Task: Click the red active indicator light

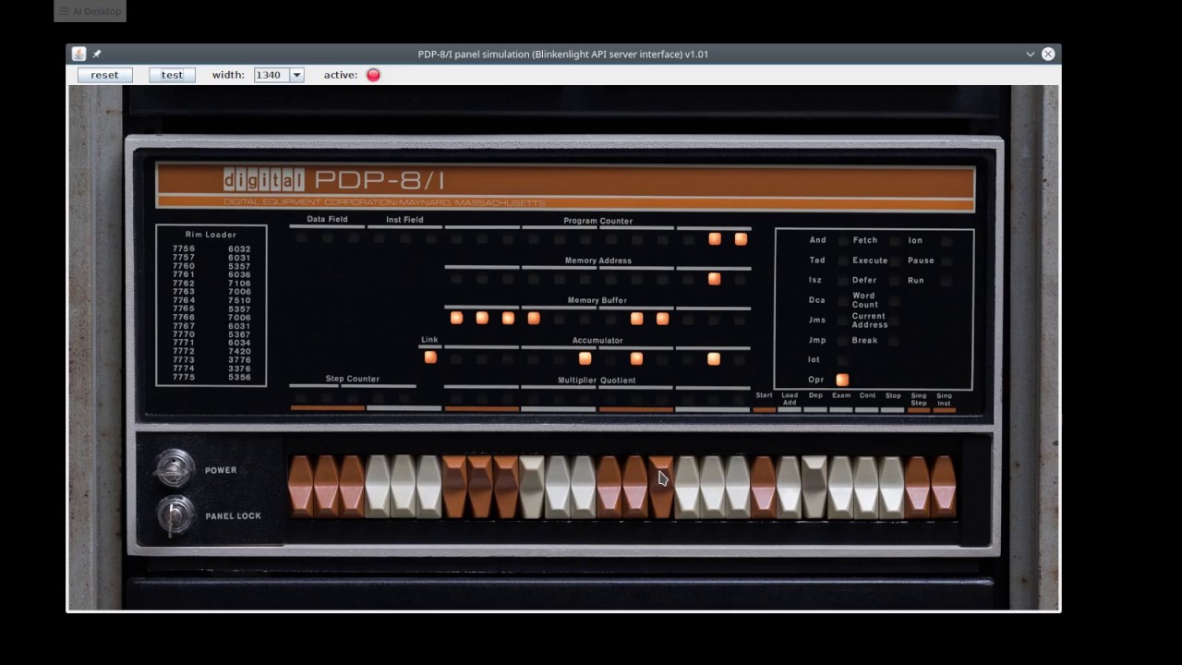Action: click(373, 75)
